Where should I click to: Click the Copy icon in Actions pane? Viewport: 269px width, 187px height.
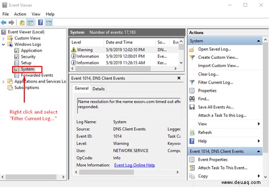tap(192, 176)
